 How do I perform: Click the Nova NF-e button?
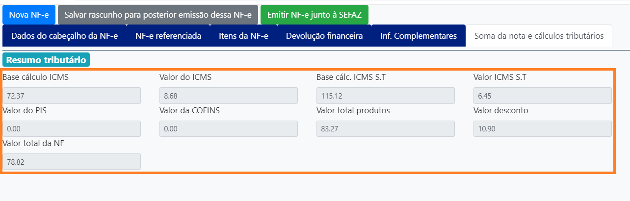[29, 15]
